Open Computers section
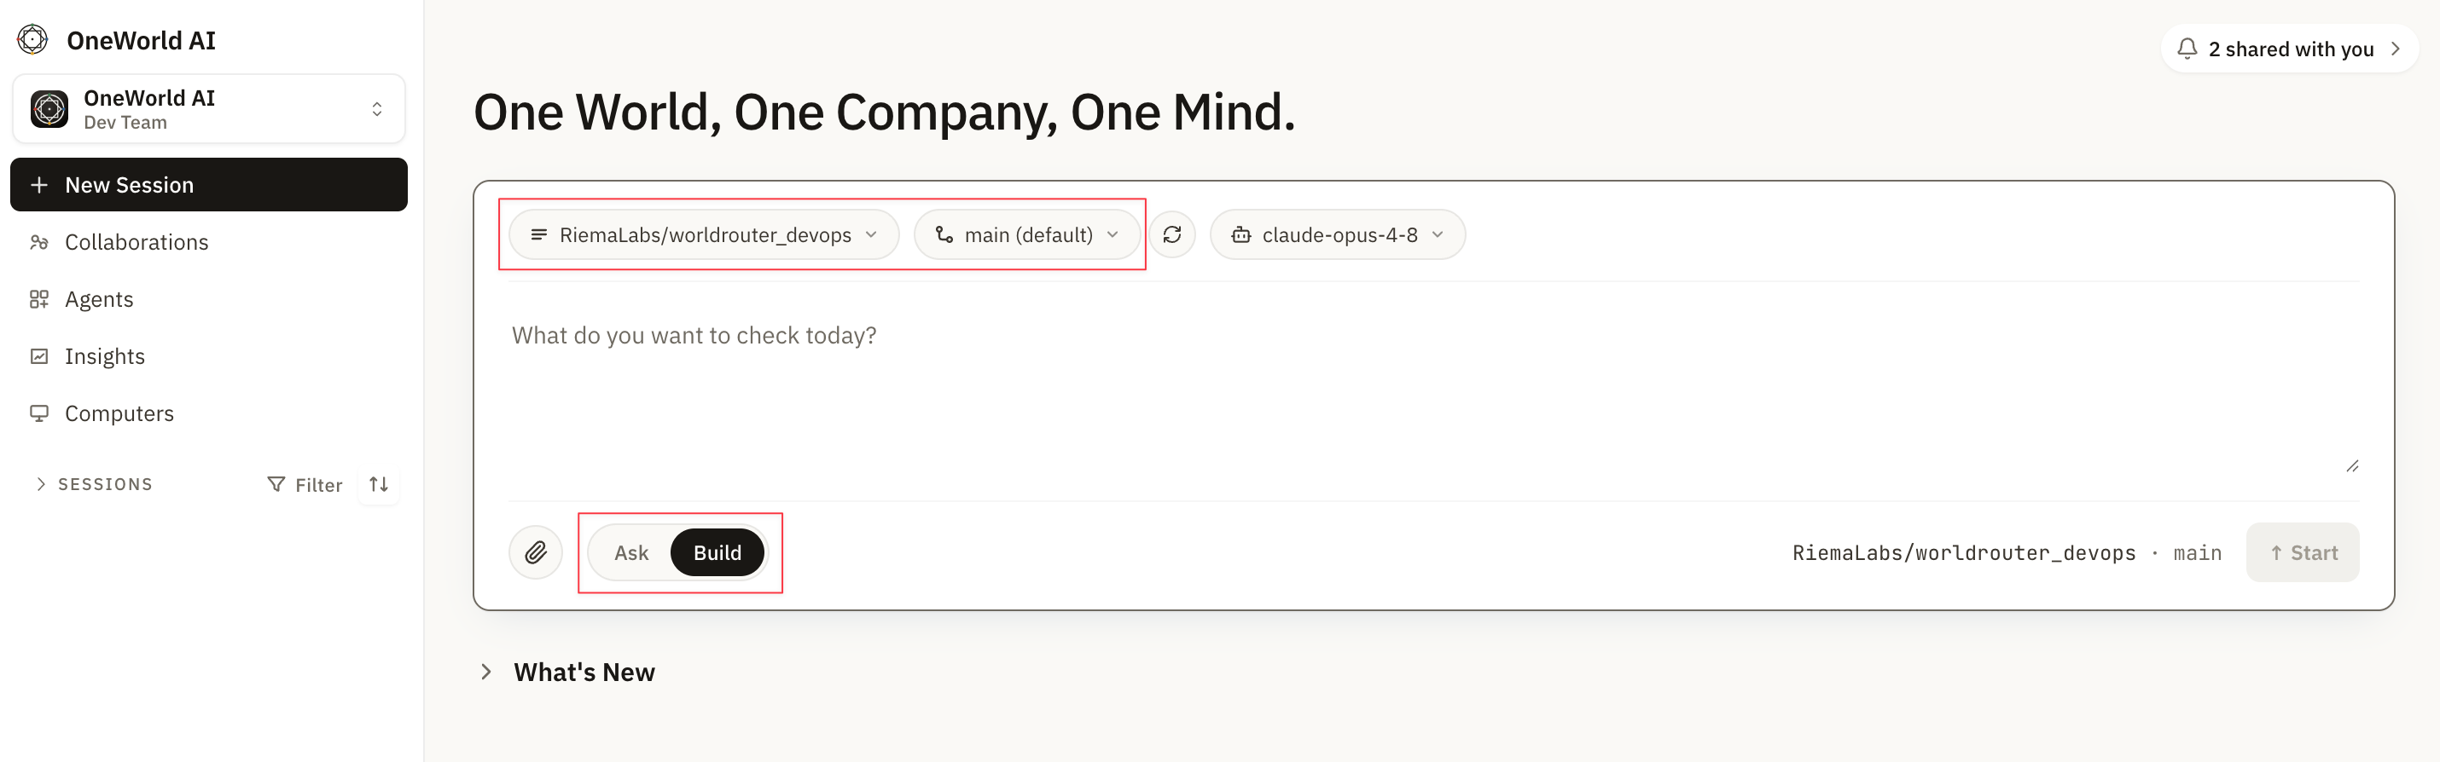 [x=208, y=413]
